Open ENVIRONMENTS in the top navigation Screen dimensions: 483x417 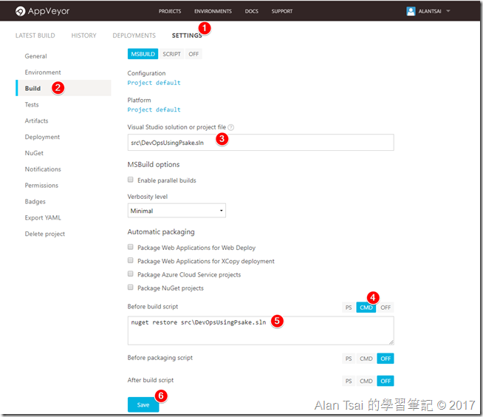click(x=213, y=11)
